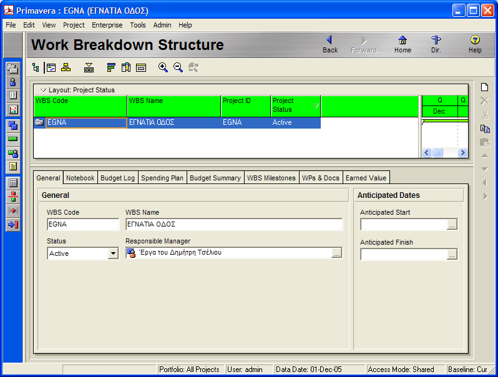Toggle the Dir. directory bar button
The width and height of the screenshot is (498, 377).
click(436, 44)
